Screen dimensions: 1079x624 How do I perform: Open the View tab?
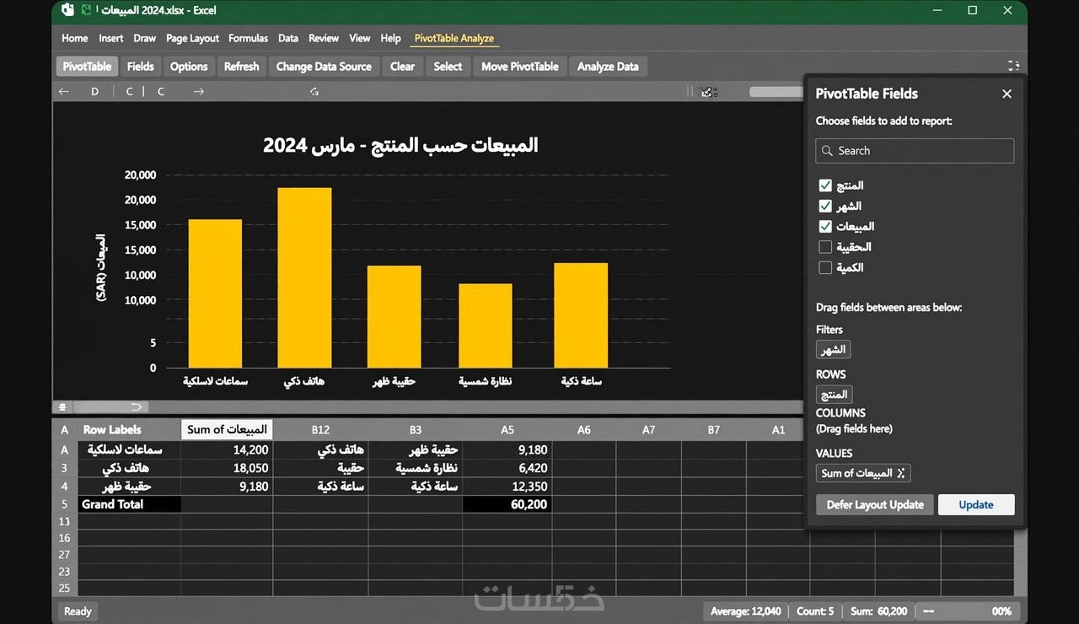[x=360, y=38]
